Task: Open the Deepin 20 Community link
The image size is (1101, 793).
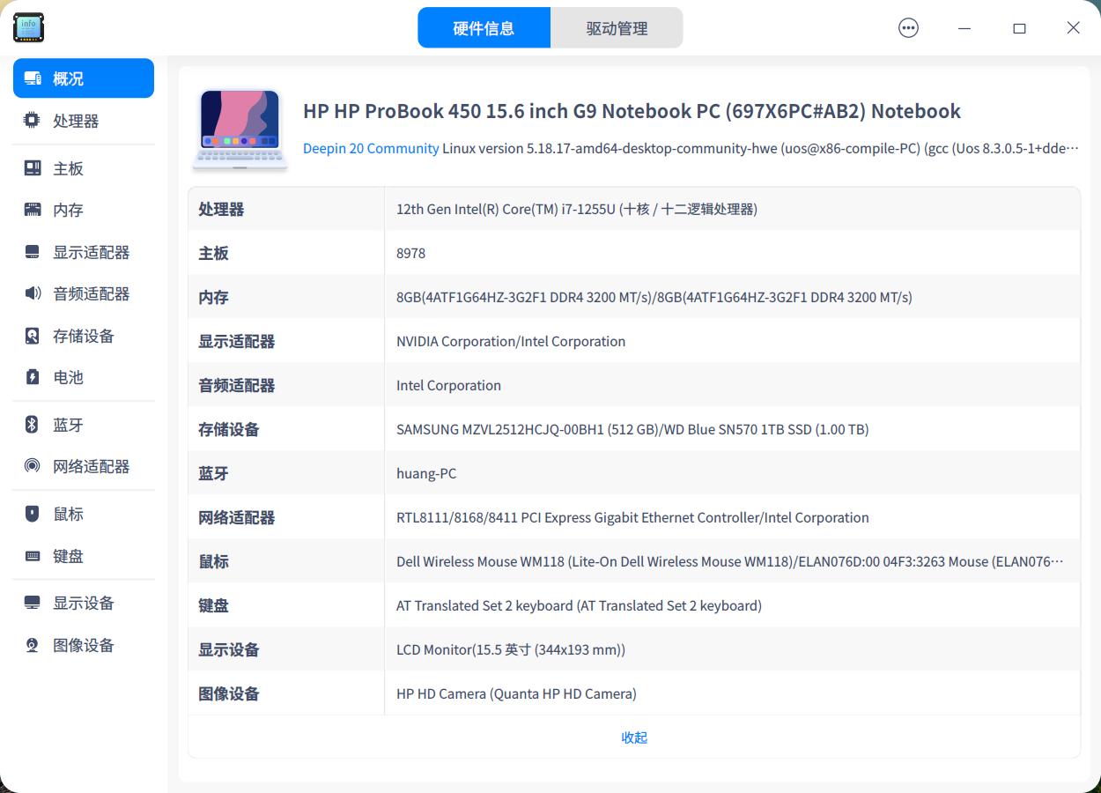Action: (x=371, y=148)
